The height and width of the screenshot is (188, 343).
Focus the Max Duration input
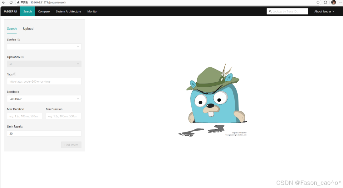pyautogui.click(x=25, y=116)
